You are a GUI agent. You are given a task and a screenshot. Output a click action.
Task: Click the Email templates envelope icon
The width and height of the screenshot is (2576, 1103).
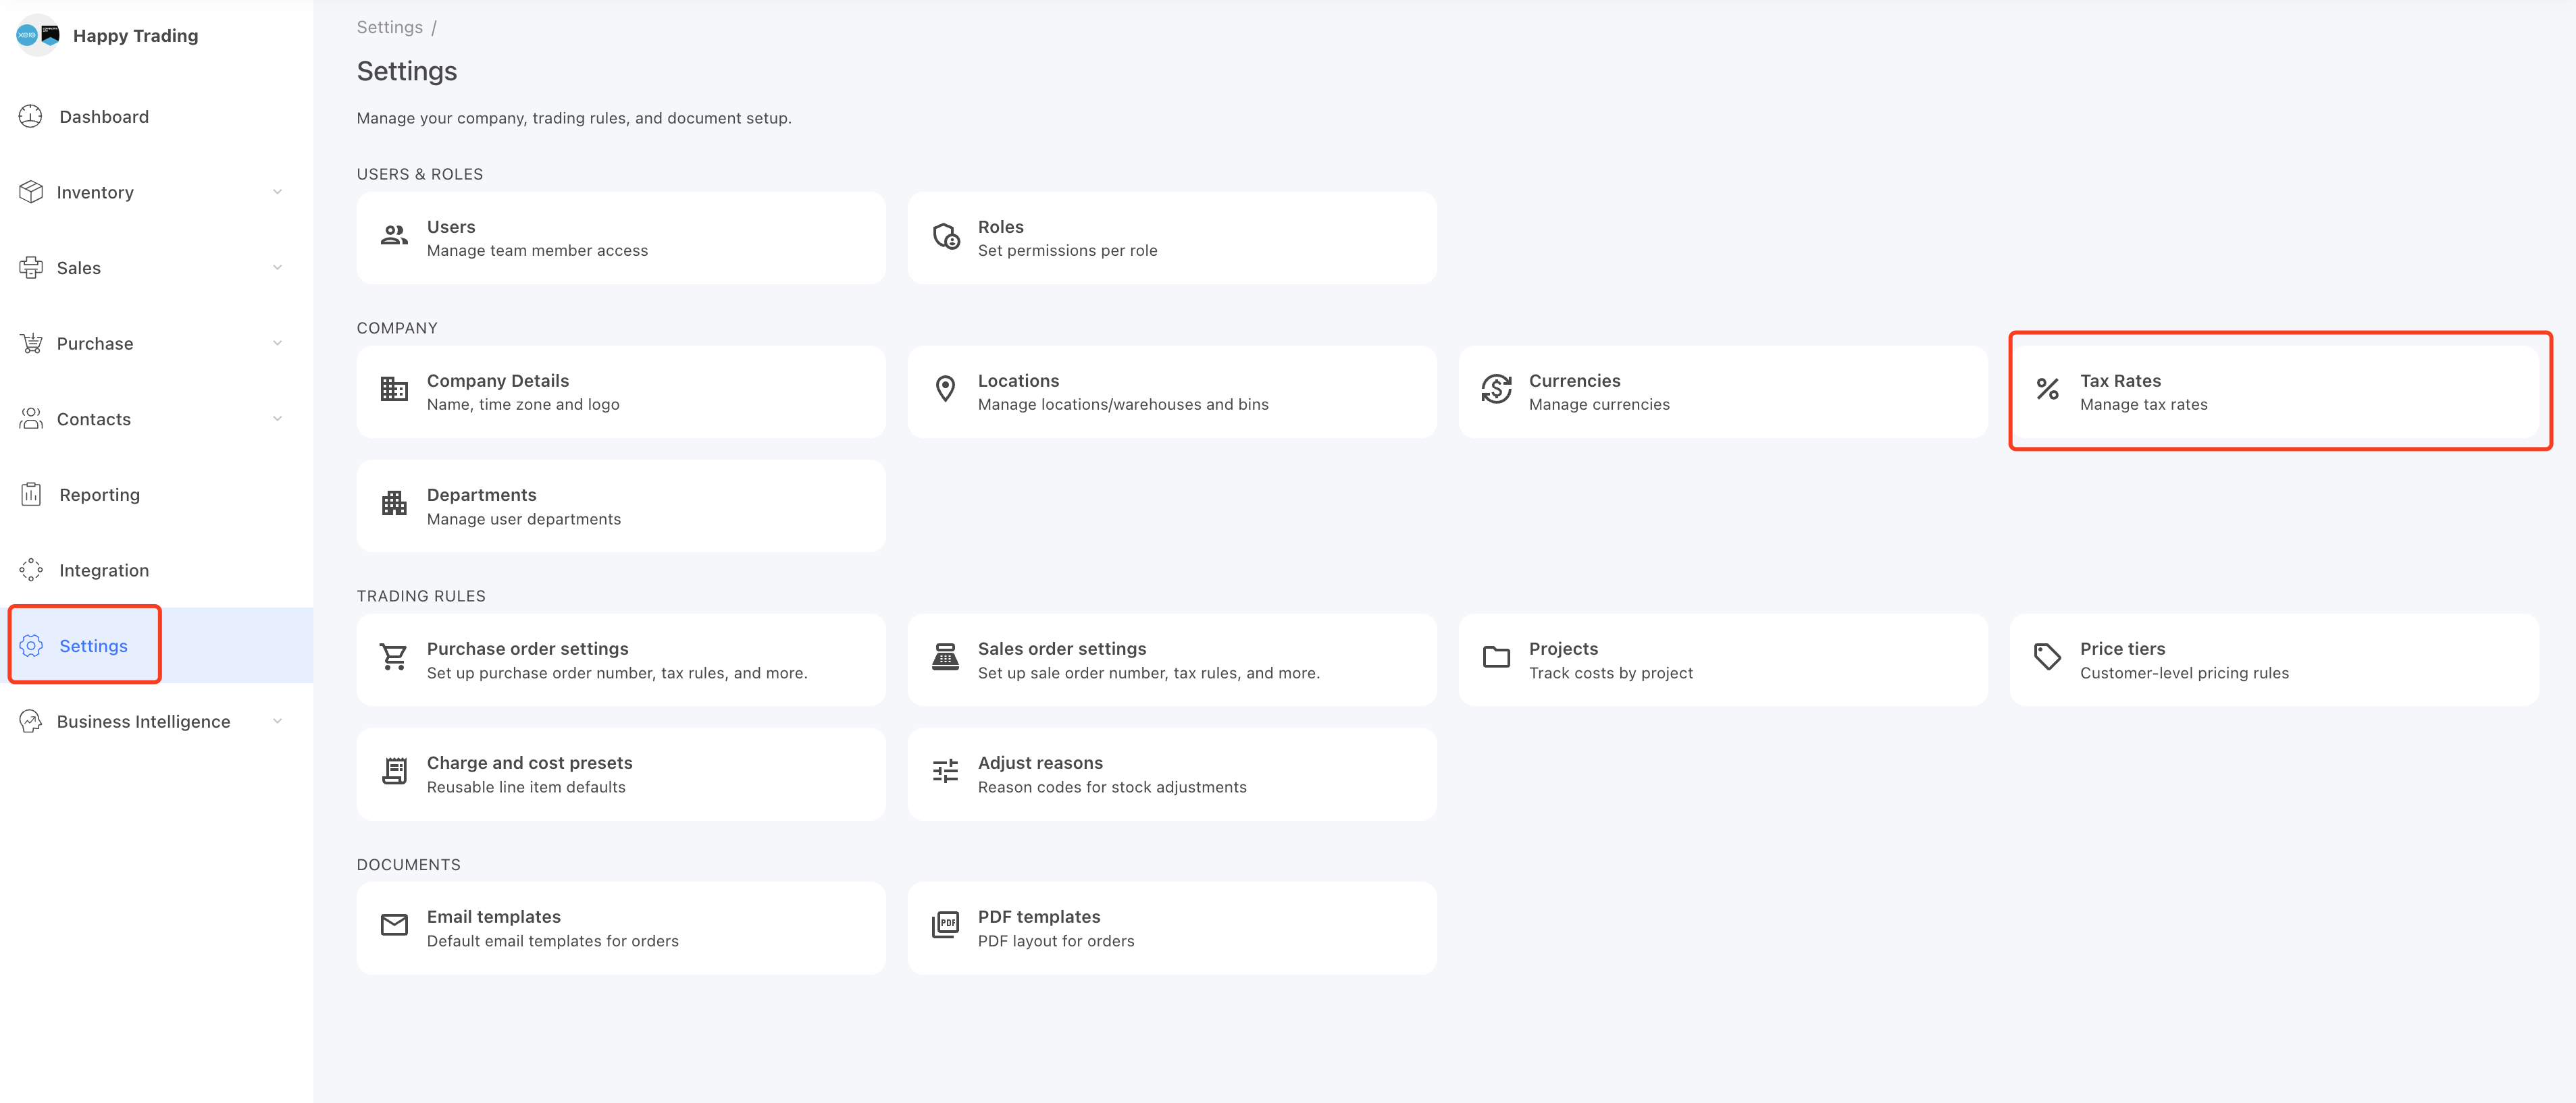pyautogui.click(x=394, y=925)
